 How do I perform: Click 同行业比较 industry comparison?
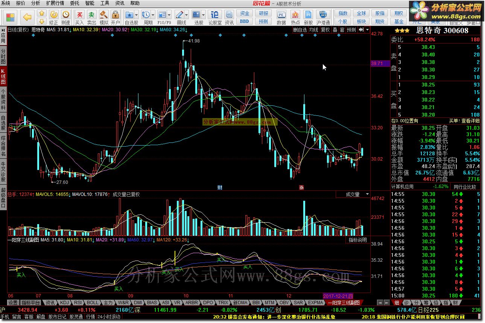pyautogui.click(x=465, y=187)
